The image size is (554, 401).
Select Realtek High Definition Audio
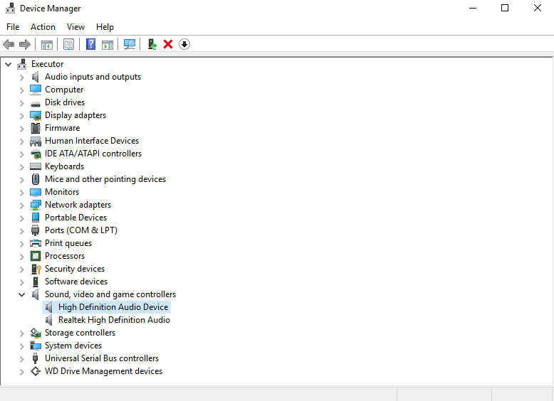tap(114, 320)
